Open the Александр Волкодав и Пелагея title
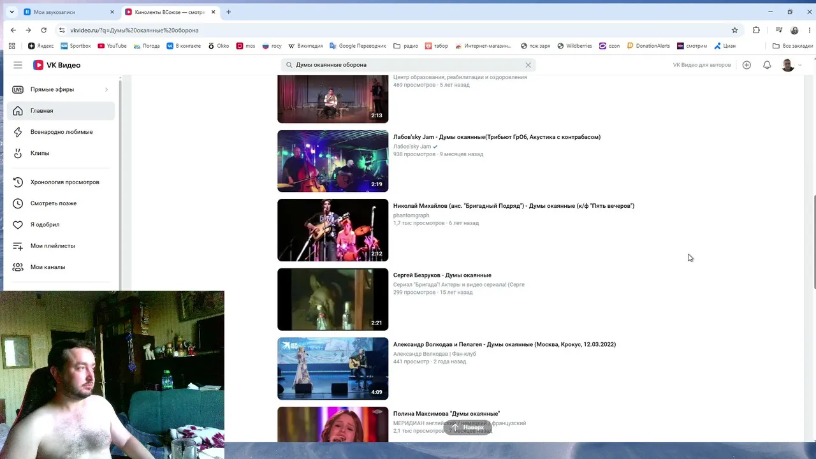This screenshot has height=459, width=816. click(x=504, y=344)
